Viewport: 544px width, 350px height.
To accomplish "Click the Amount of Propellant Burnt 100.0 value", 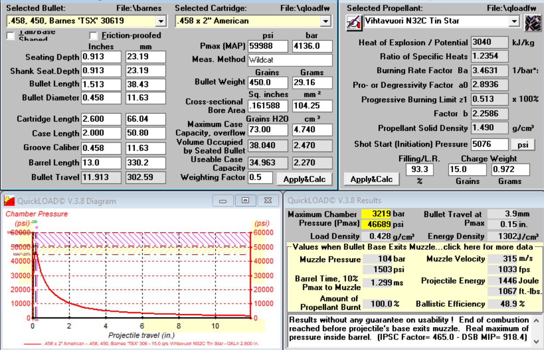I will coord(378,304).
